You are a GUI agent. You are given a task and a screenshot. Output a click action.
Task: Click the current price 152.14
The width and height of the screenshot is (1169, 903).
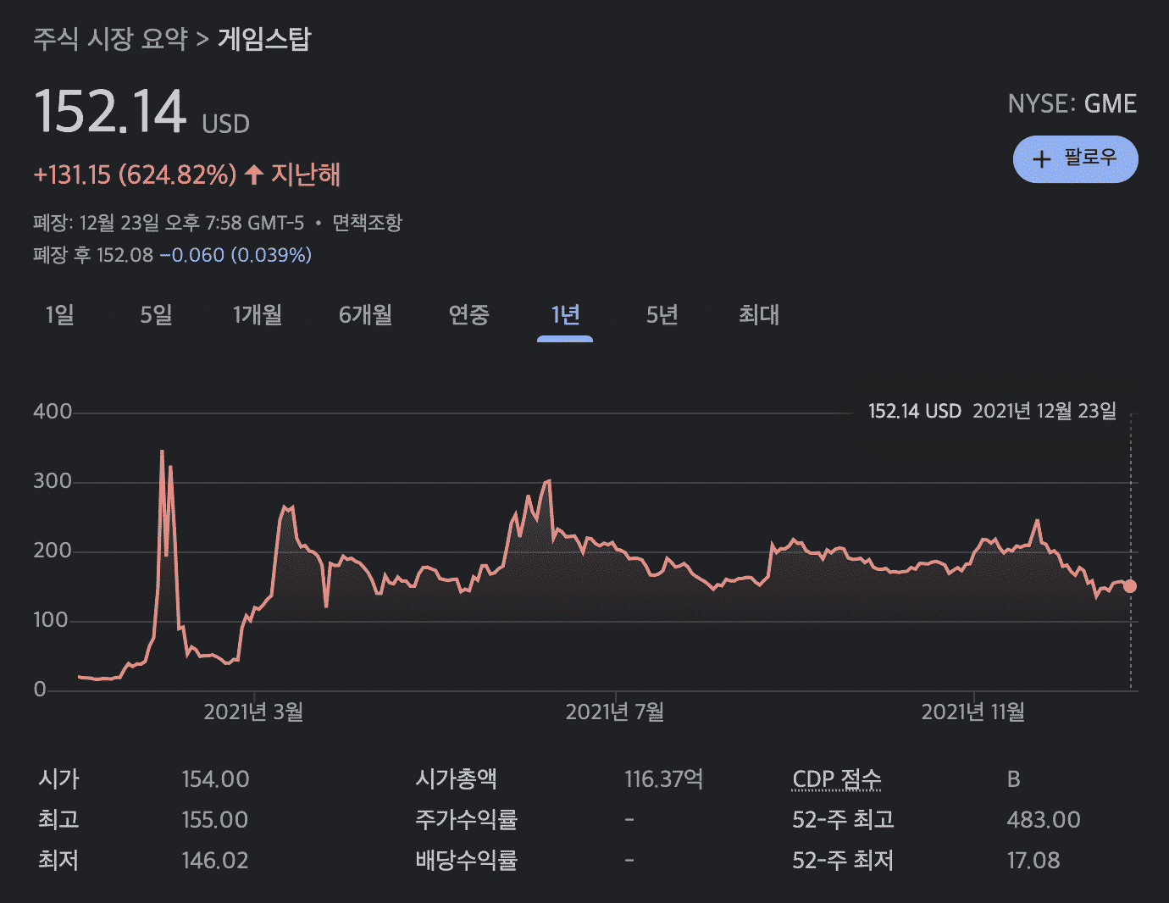click(110, 112)
